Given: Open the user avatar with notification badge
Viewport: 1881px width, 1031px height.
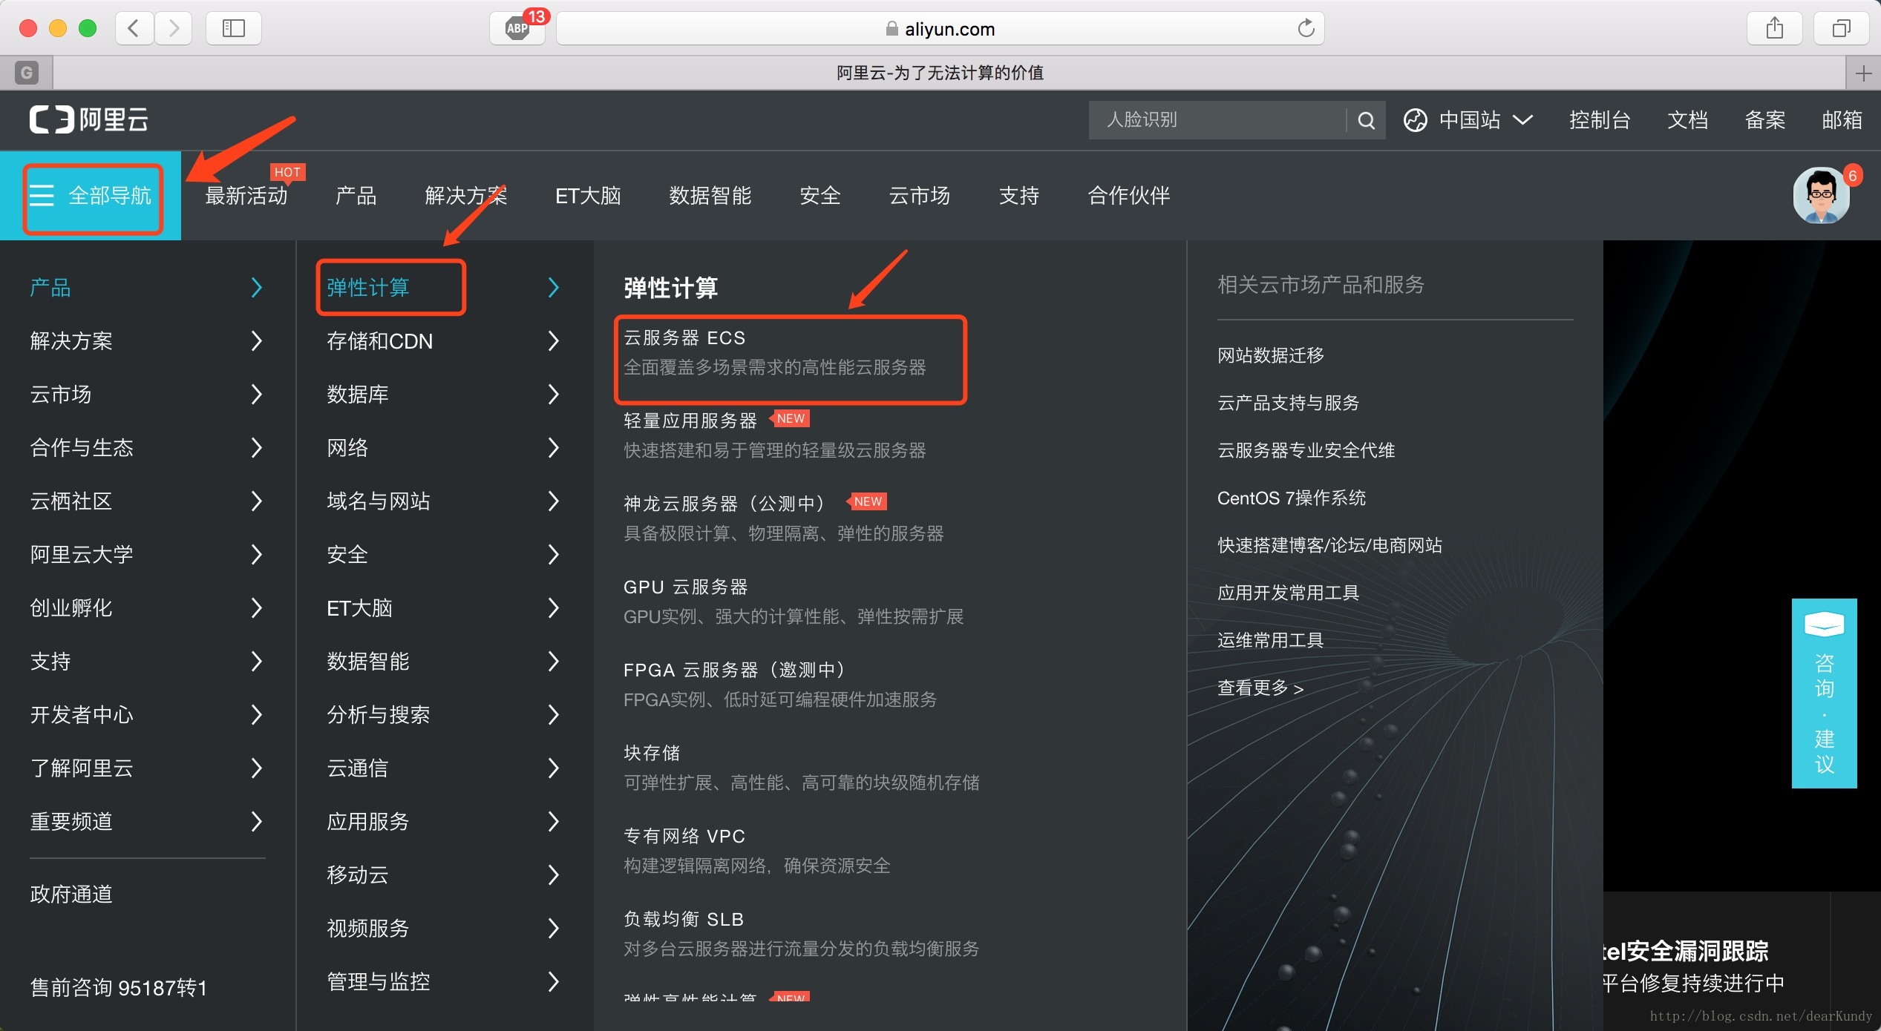Looking at the screenshot, I should click(1821, 195).
